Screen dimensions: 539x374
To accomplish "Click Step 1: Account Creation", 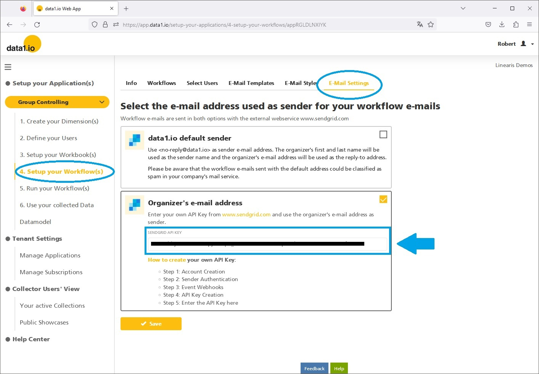I will 194,272.
